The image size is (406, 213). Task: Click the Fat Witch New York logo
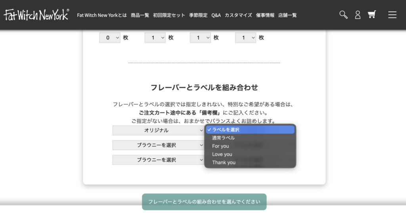pyautogui.click(x=36, y=15)
